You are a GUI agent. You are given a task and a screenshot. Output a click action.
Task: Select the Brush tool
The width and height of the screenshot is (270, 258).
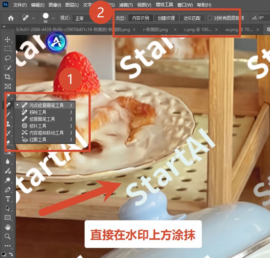click(8, 114)
